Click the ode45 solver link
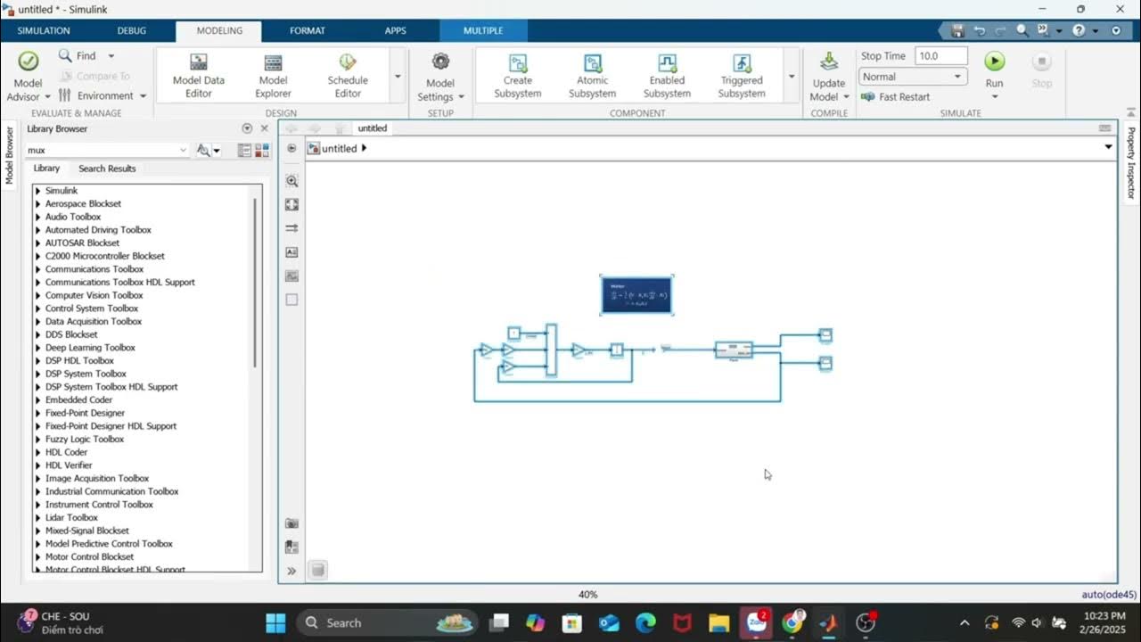Viewport: 1141px width, 642px height. [1109, 595]
